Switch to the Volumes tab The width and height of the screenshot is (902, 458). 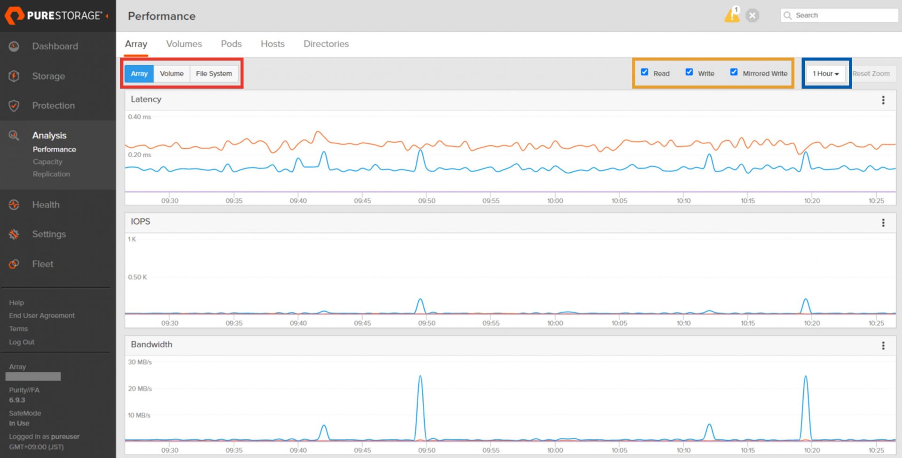[x=184, y=44]
